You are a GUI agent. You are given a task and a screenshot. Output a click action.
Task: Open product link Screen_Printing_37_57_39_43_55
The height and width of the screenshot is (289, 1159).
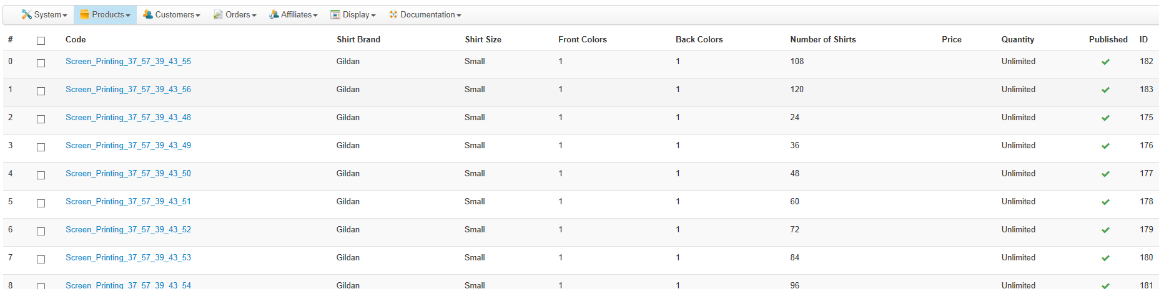click(x=128, y=61)
